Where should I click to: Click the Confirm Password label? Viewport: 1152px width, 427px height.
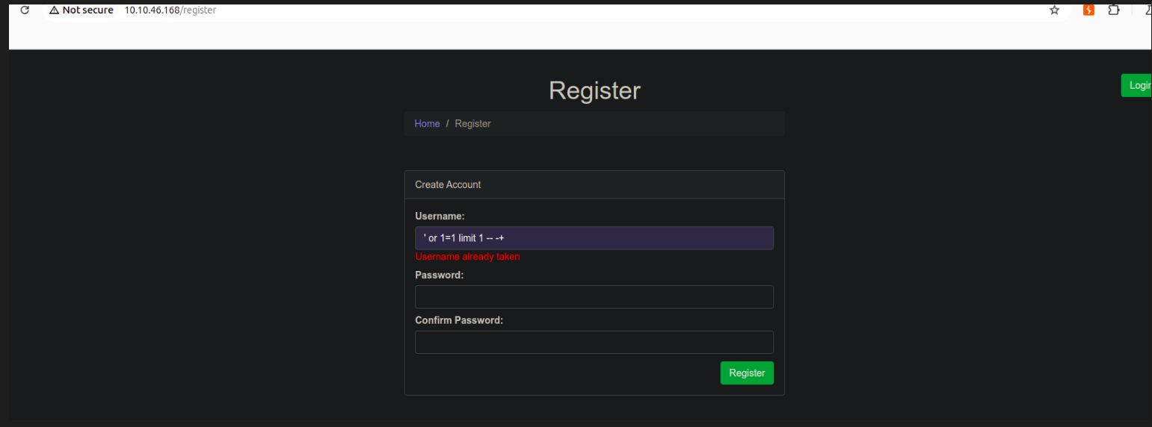tap(459, 320)
